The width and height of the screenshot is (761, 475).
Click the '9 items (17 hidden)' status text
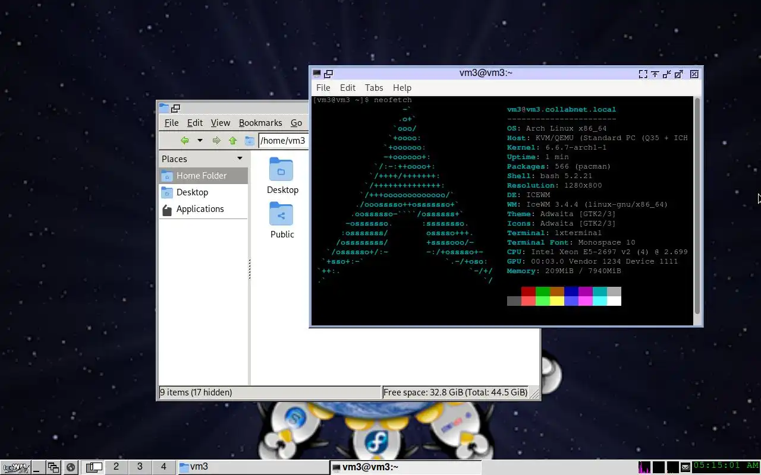coord(196,392)
